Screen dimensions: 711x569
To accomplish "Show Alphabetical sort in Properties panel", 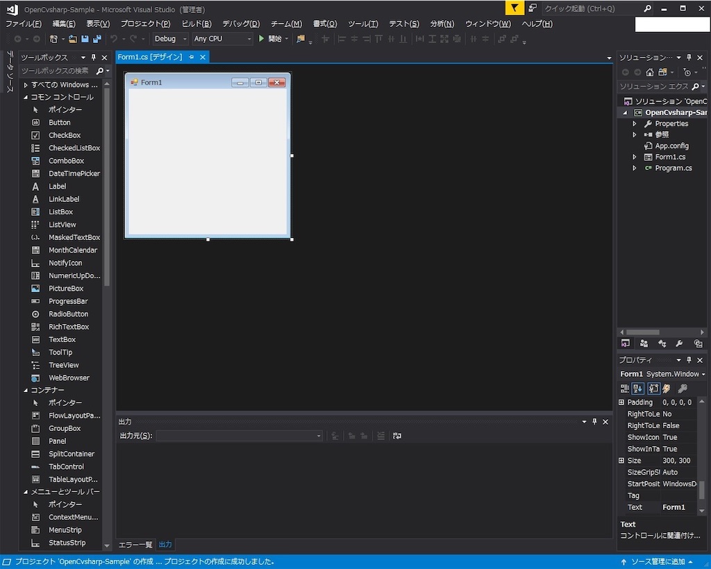I will 638,389.
